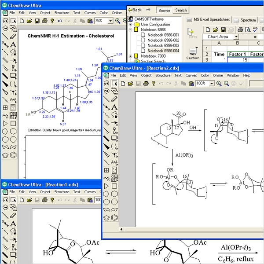Click left scroll arrow in Reaction2 window
This screenshot has width=264, height=264.
[x=121, y=229]
